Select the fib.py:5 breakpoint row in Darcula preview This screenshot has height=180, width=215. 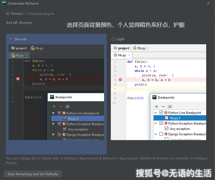(78, 118)
